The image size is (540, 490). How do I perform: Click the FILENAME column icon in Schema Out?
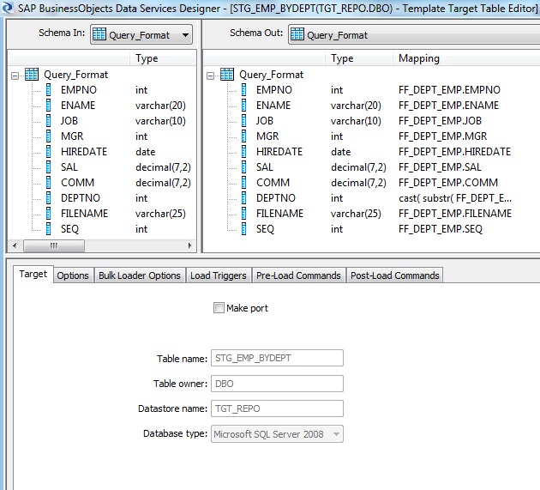point(243,214)
